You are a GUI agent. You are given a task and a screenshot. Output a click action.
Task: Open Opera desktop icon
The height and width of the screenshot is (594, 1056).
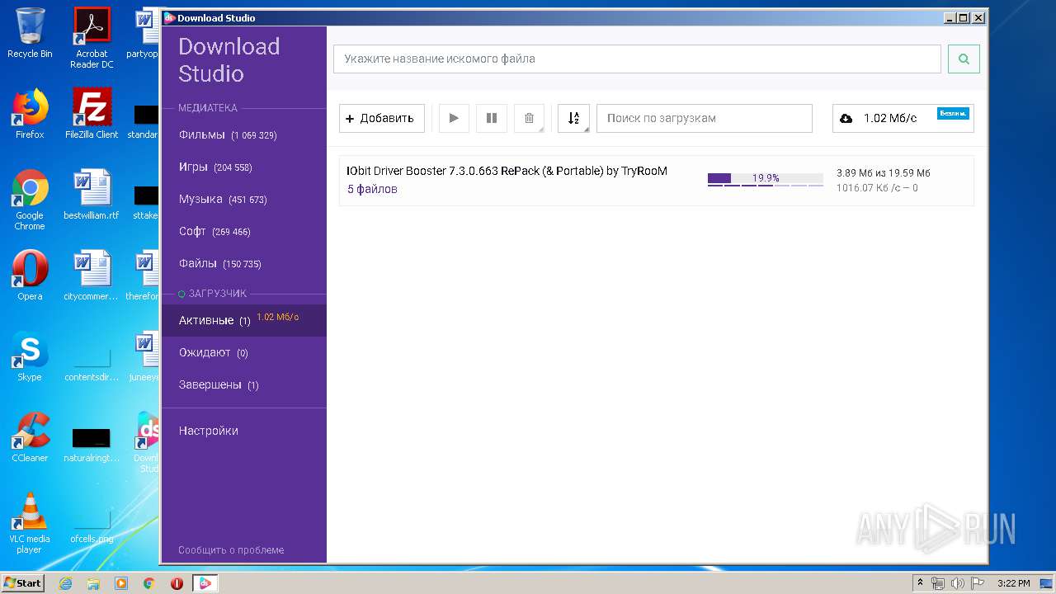[30, 276]
